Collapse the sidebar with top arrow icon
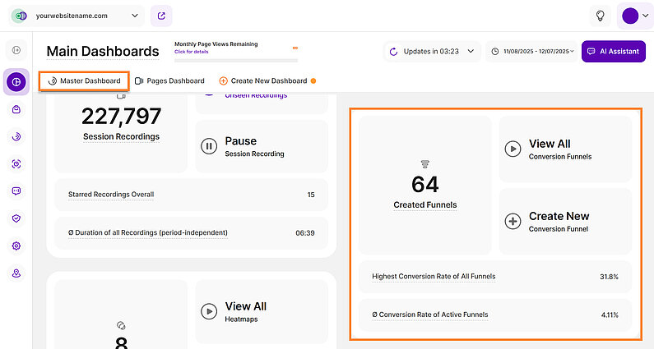 click(16, 51)
